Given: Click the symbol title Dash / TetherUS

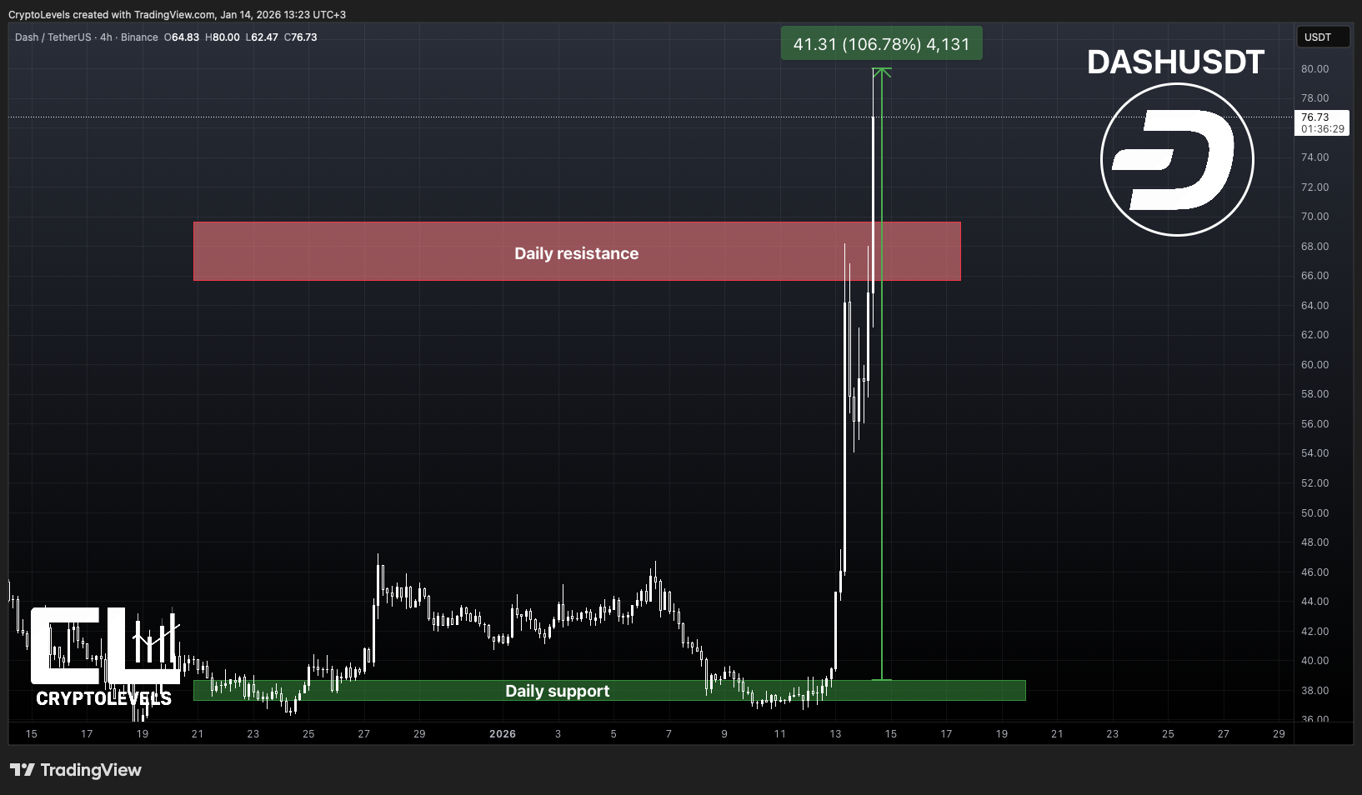Looking at the screenshot, I should tap(53, 37).
